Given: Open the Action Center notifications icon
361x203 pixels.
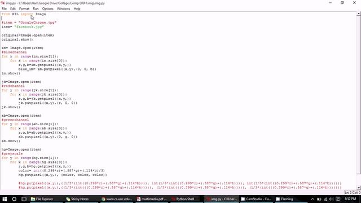Looking at the screenshot, I should click(338, 199).
